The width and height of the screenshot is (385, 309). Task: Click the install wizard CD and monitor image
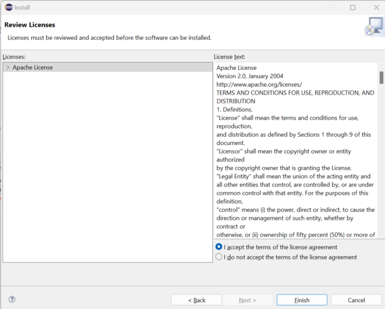pos(374,27)
